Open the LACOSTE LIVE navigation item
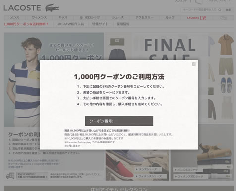Viewport: 236px width, 191px height. (x=197, y=18)
